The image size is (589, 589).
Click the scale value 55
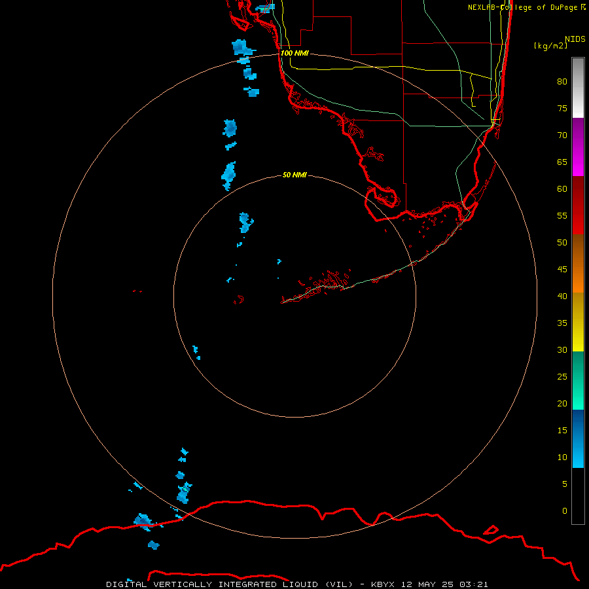[562, 216]
